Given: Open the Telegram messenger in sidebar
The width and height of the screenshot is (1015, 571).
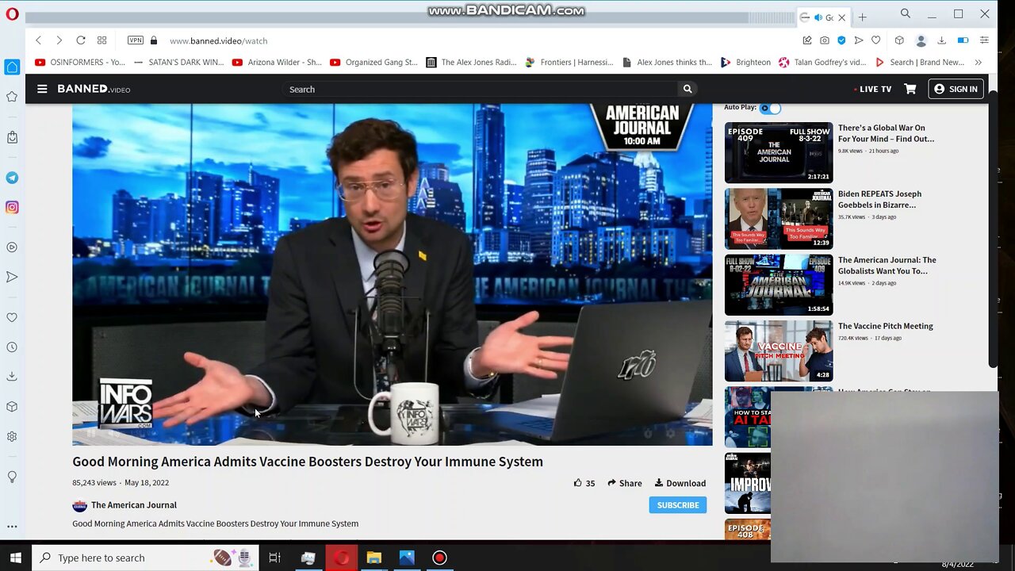Looking at the screenshot, I should [12, 178].
